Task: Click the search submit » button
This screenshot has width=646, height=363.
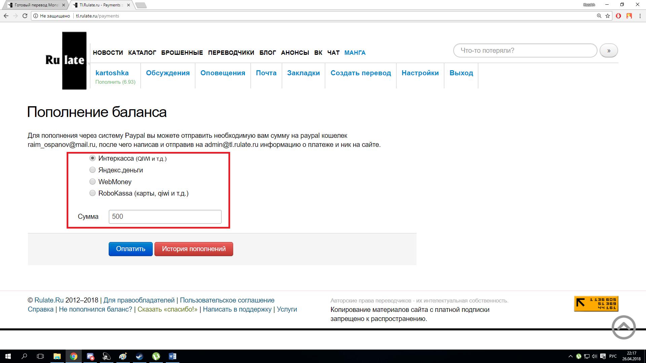Action: point(609,51)
